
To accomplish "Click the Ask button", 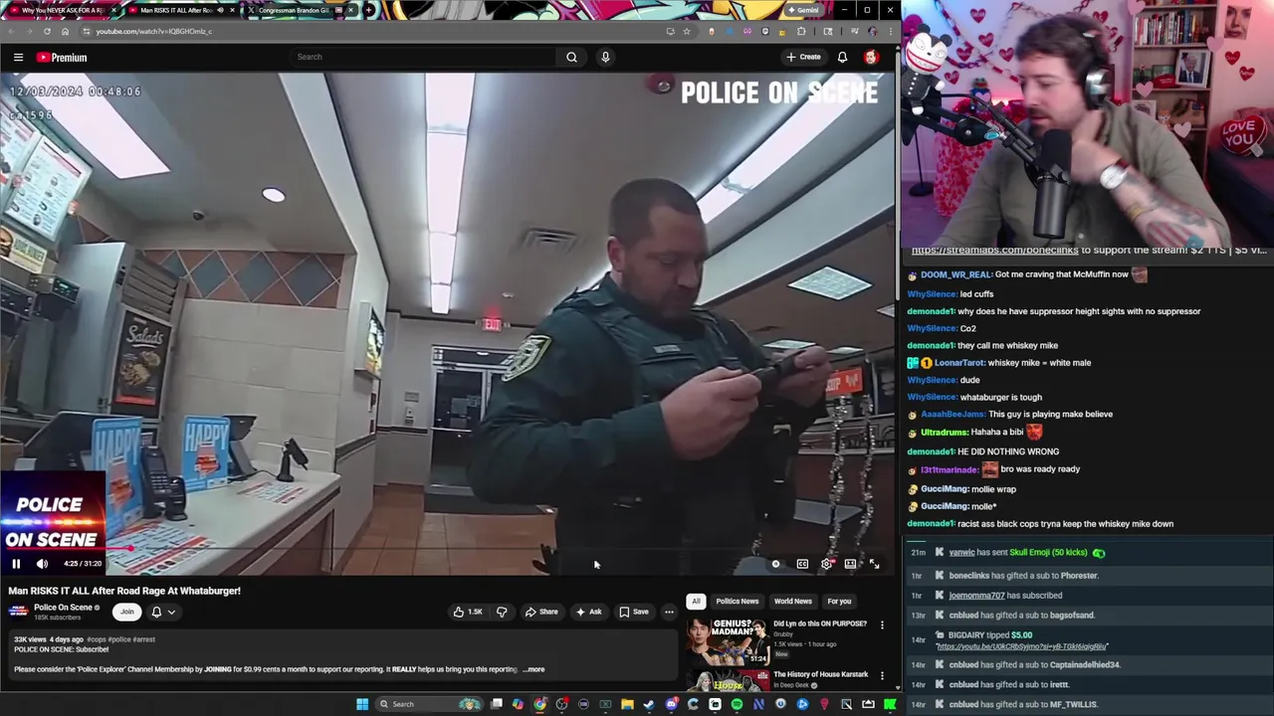I will (x=589, y=612).
